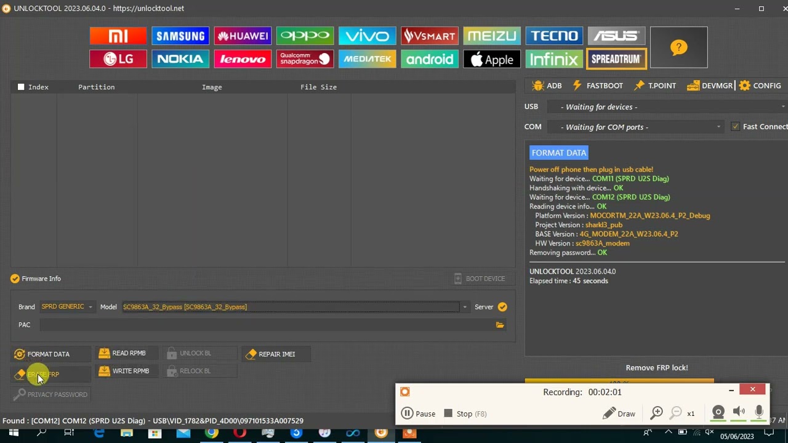Expand the COM ports dropdown
Viewport: 788px width, 443px height.
(x=718, y=127)
